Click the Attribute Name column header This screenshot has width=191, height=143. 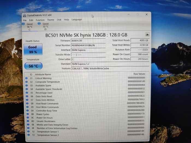click(43, 74)
